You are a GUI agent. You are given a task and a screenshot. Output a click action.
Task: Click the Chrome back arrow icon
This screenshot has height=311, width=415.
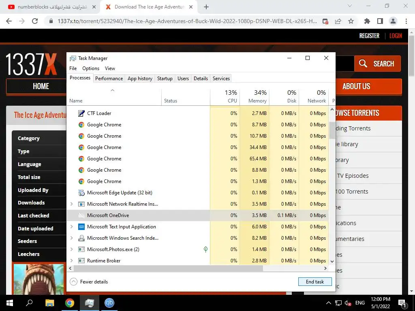(x=9, y=21)
